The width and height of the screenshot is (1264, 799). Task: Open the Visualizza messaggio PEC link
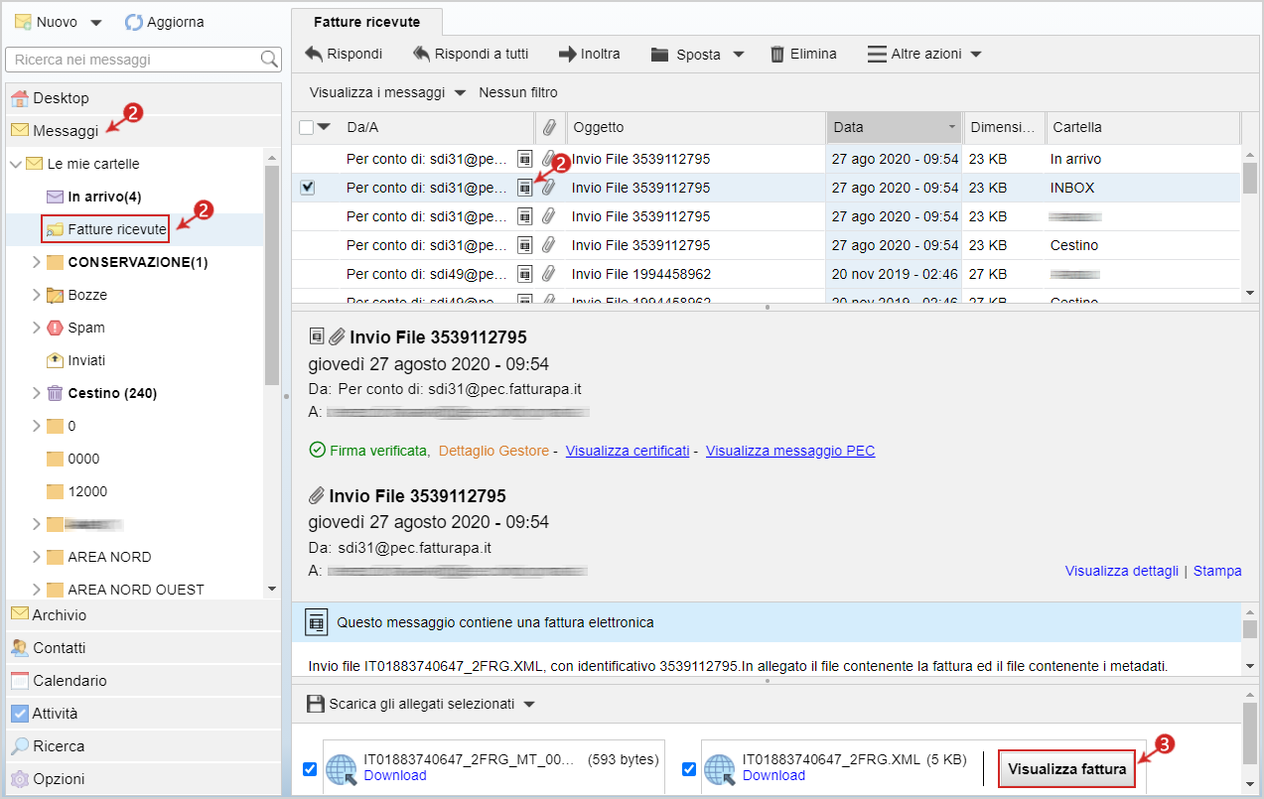click(790, 451)
